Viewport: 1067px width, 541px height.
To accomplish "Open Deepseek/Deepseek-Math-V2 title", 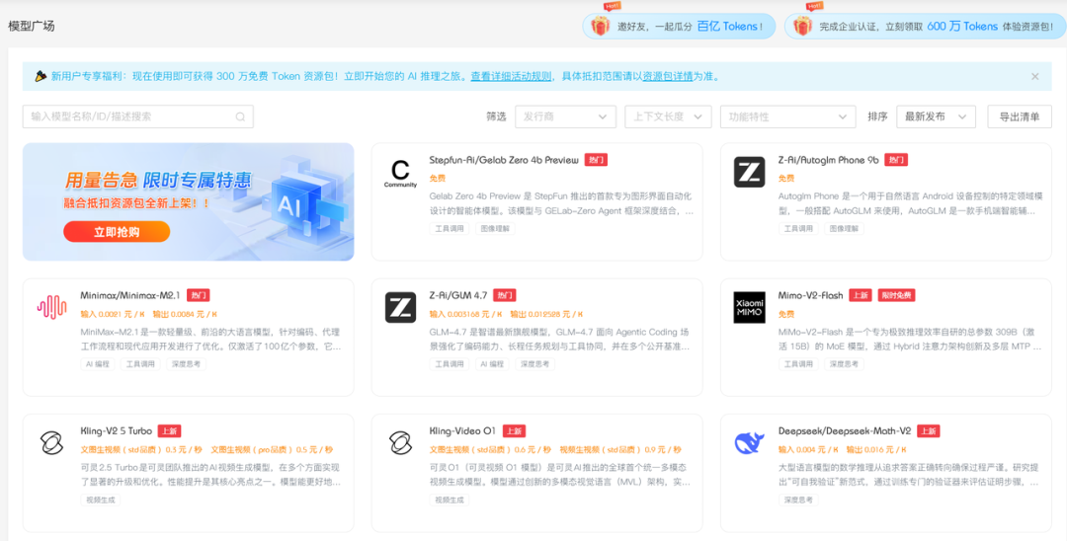I will pos(845,430).
